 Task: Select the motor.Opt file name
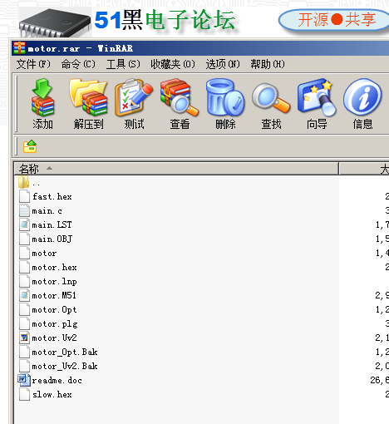54,310
